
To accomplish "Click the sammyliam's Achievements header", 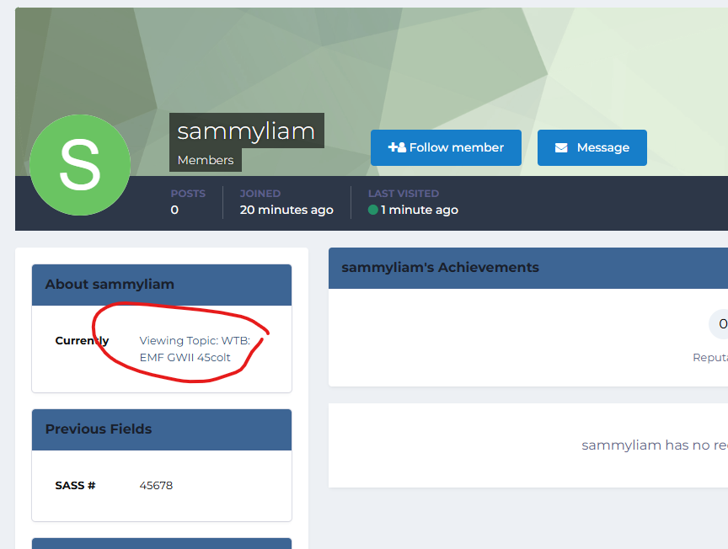I will coord(440,268).
